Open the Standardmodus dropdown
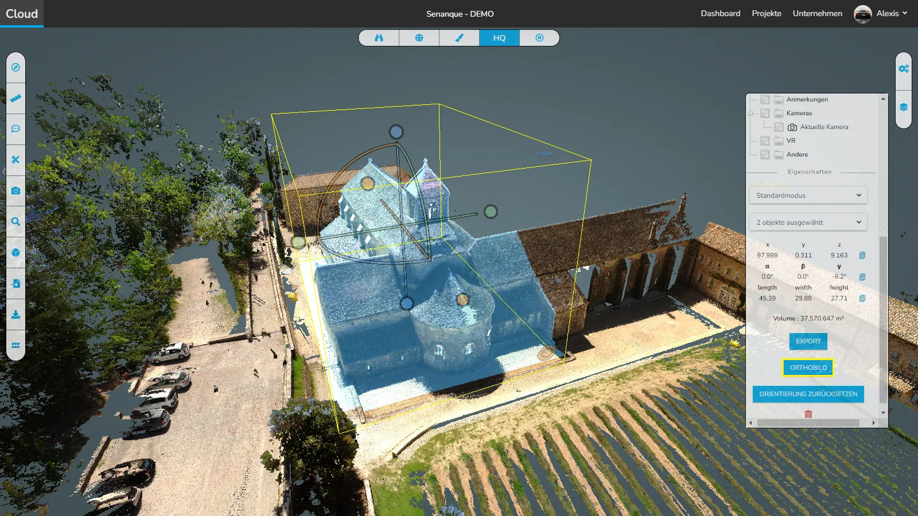This screenshot has width=918, height=516. point(808,195)
